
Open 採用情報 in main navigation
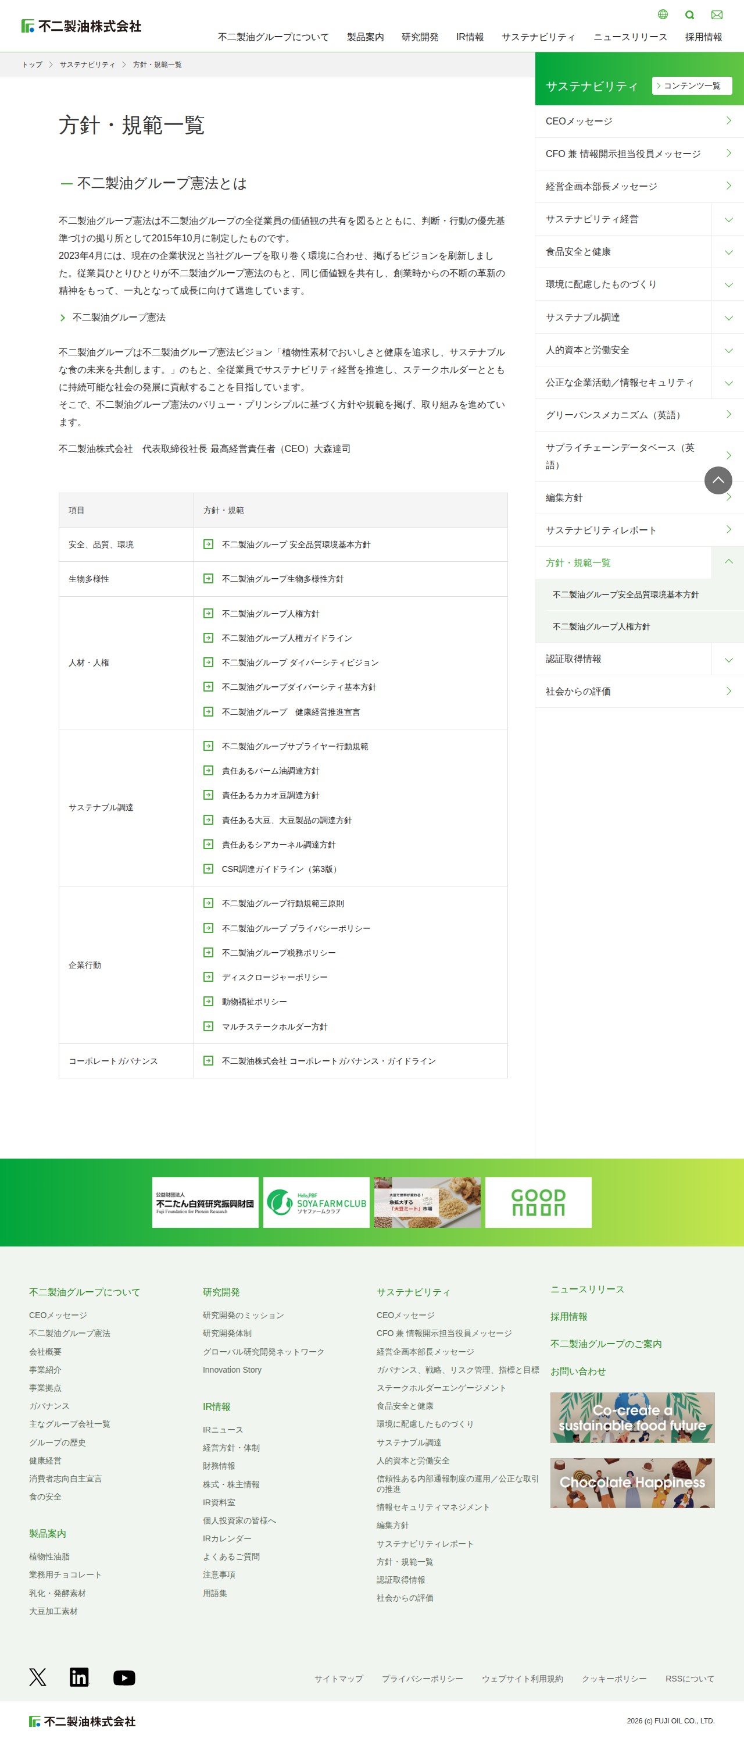pos(703,37)
